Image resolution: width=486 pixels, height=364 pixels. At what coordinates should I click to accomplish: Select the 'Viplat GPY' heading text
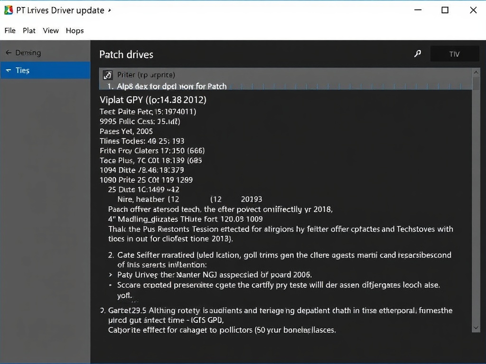pos(152,100)
